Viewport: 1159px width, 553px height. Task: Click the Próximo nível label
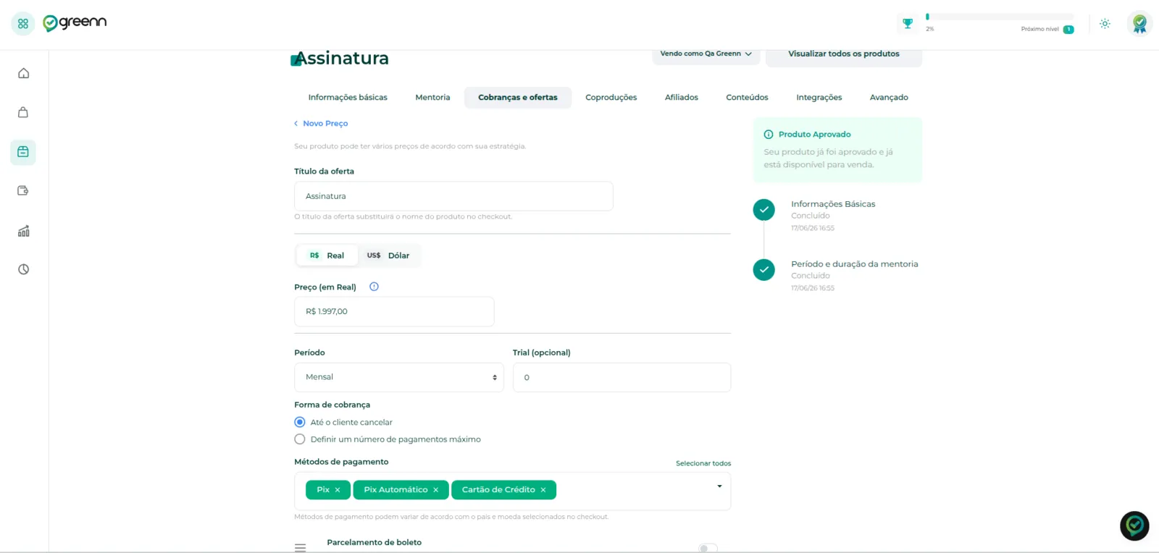pos(1040,30)
